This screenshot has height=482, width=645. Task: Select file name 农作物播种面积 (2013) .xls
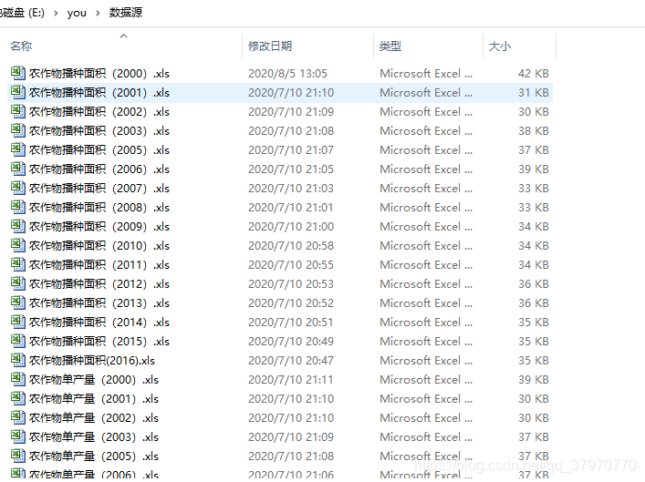click(99, 303)
